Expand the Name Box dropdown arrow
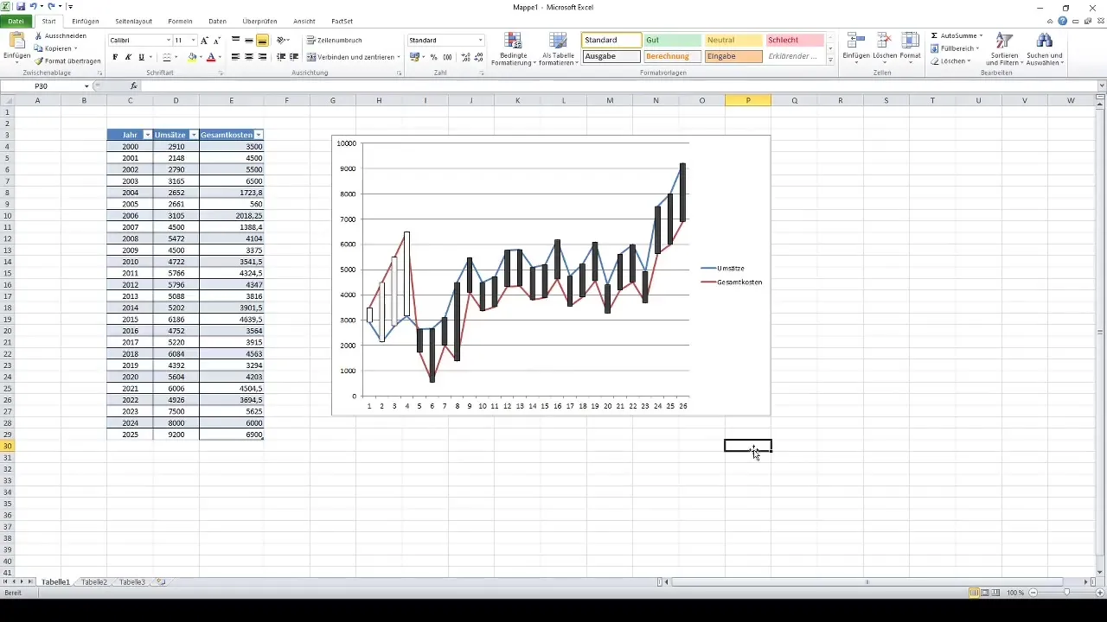Image resolution: width=1107 pixels, height=622 pixels. point(86,86)
